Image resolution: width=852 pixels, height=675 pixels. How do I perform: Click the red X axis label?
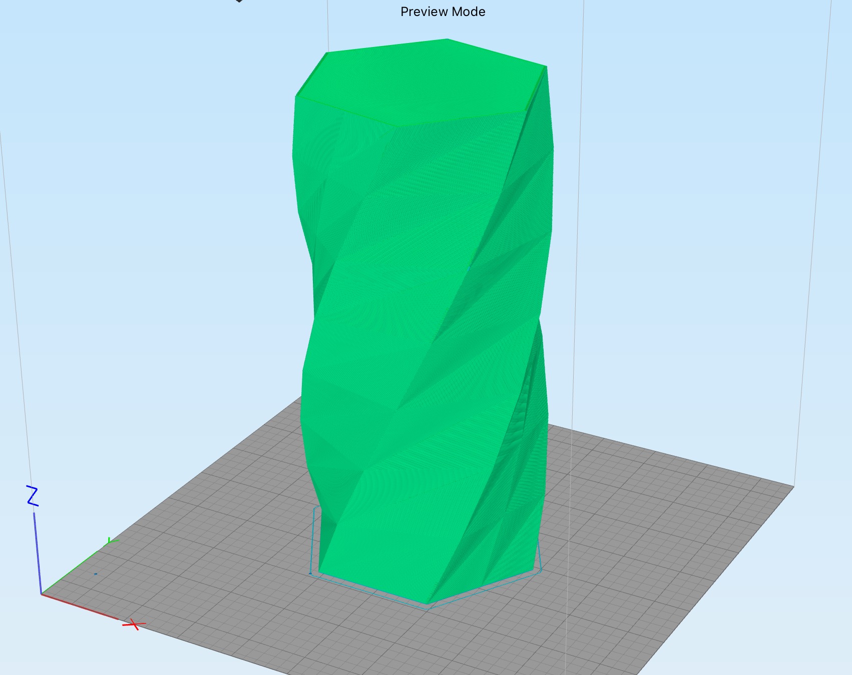(134, 624)
